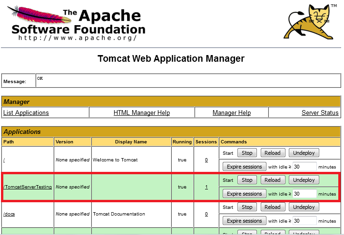This screenshot has width=344, height=235.
Task: Undeploy the Welcome to Tomcat application
Action: (x=304, y=153)
